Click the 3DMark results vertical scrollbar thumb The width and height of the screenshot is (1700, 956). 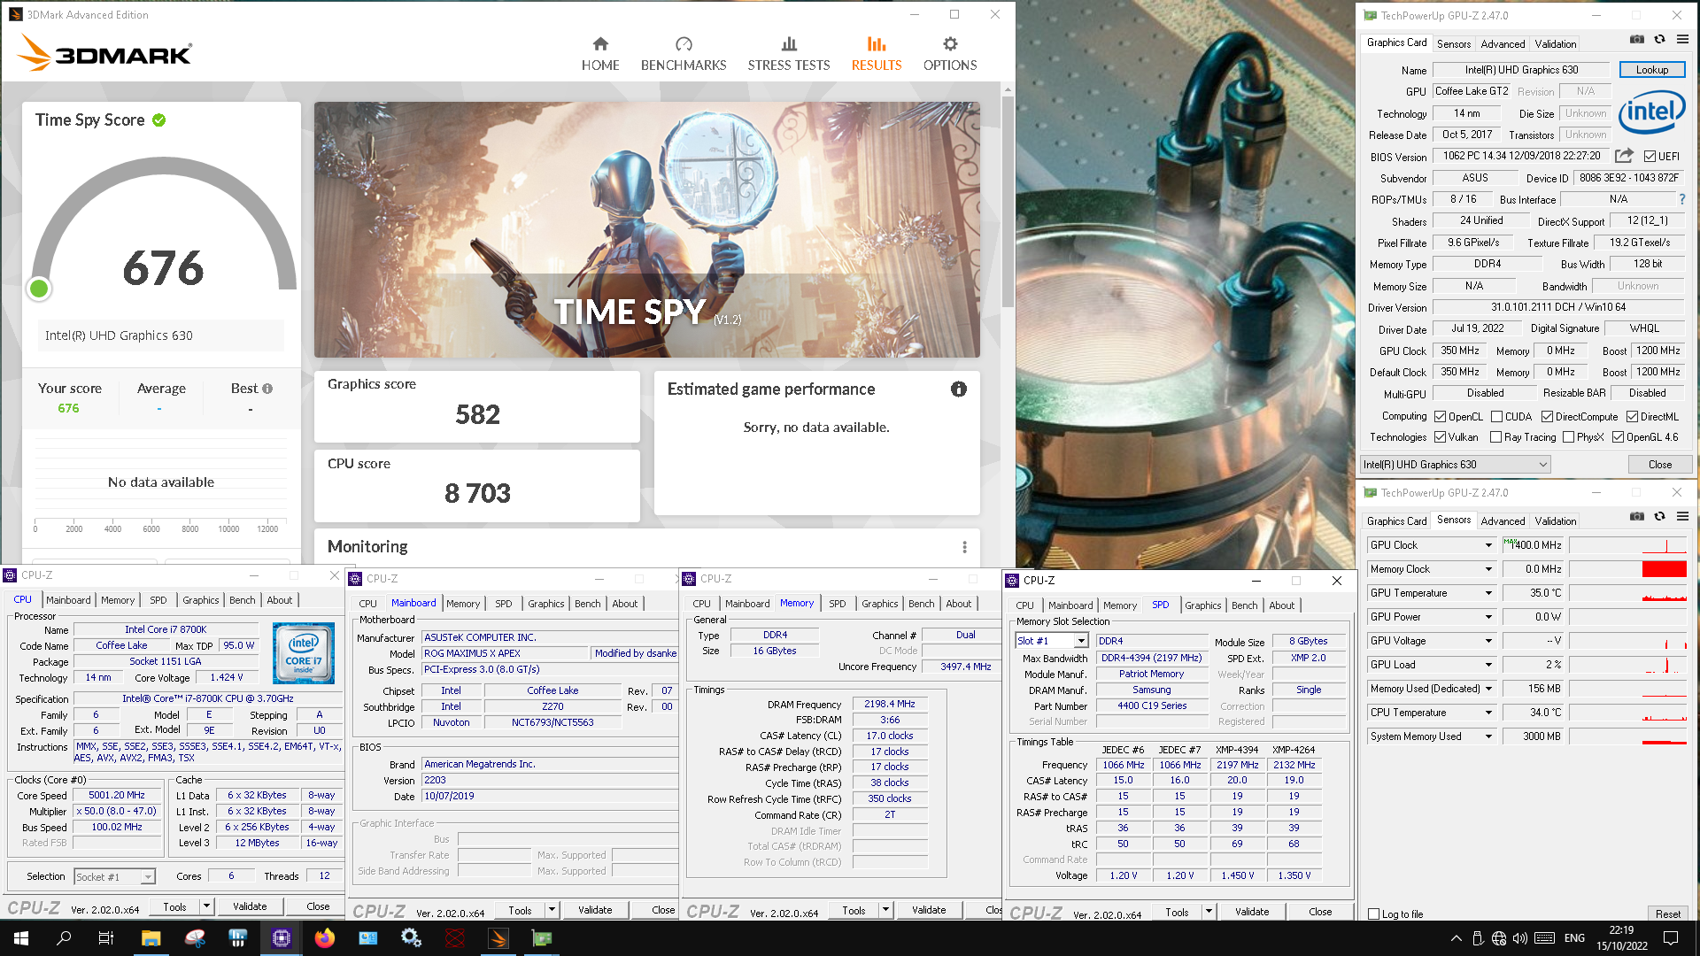pos(1008,202)
